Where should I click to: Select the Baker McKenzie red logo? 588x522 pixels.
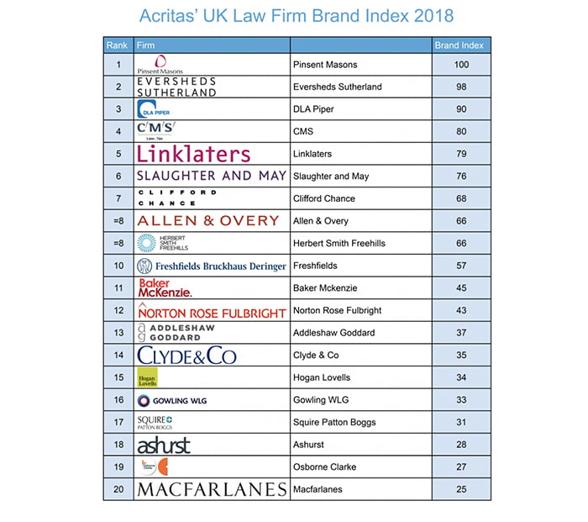165,287
